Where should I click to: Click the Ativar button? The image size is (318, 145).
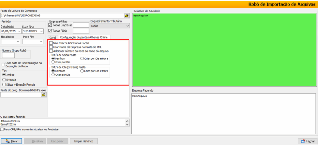click(11, 141)
